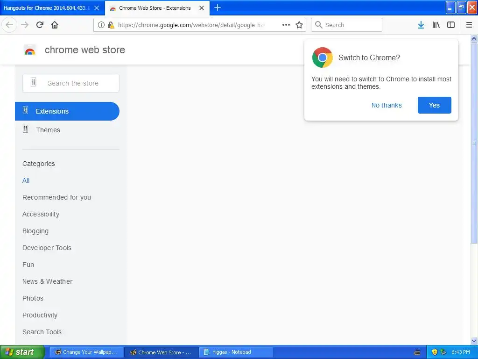The height and width of the screenshot is (359, 478).
Task: Click the tray icon next to the shield
Action: pos(443,352)
